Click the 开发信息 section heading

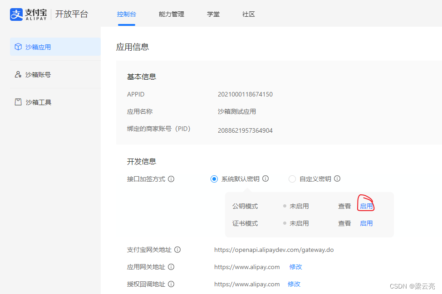click(142, 161)
